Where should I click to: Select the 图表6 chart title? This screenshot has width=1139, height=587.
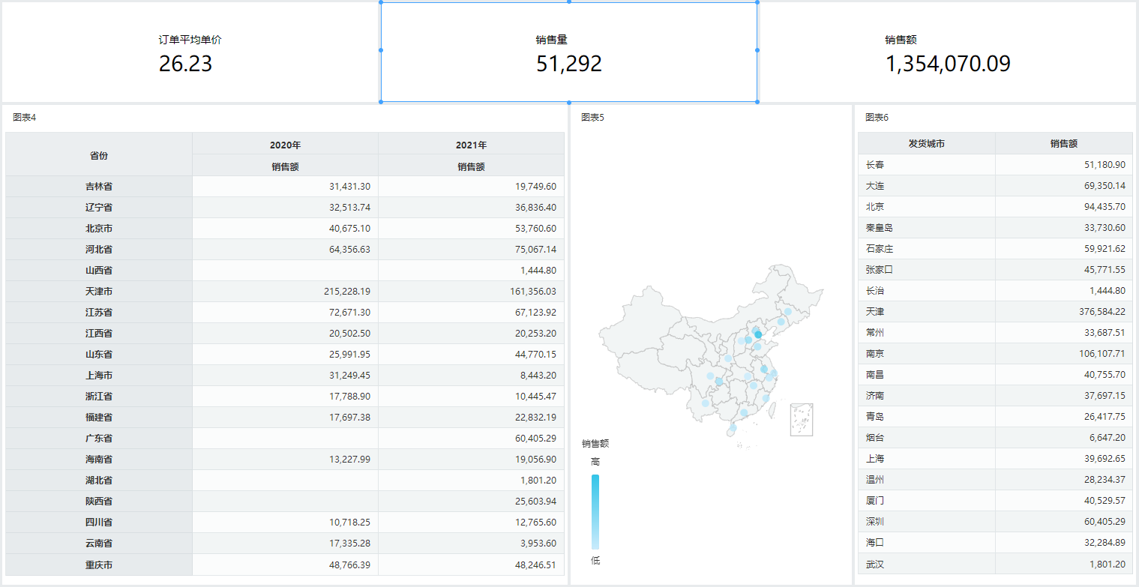pyautogui.click(x=877, y=118)
